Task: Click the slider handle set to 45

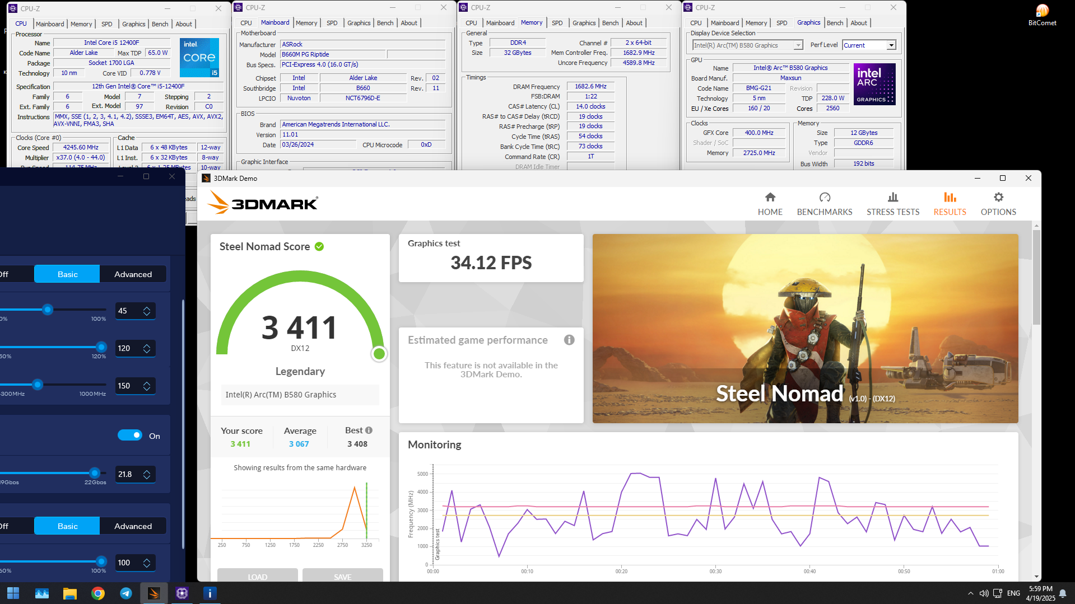Action: tap(48, 310)
